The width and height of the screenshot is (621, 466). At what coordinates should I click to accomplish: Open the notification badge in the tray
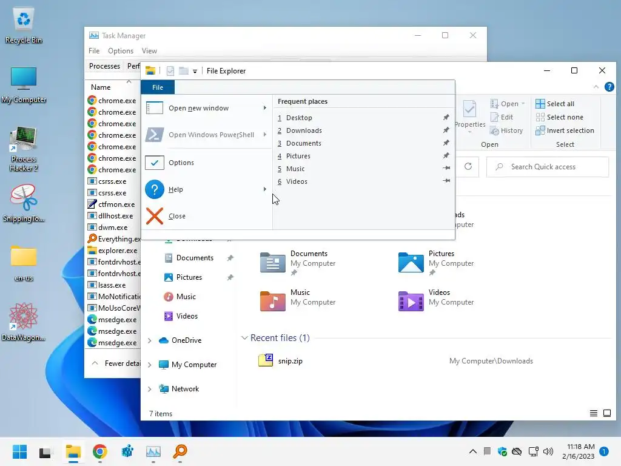point(604,451)
